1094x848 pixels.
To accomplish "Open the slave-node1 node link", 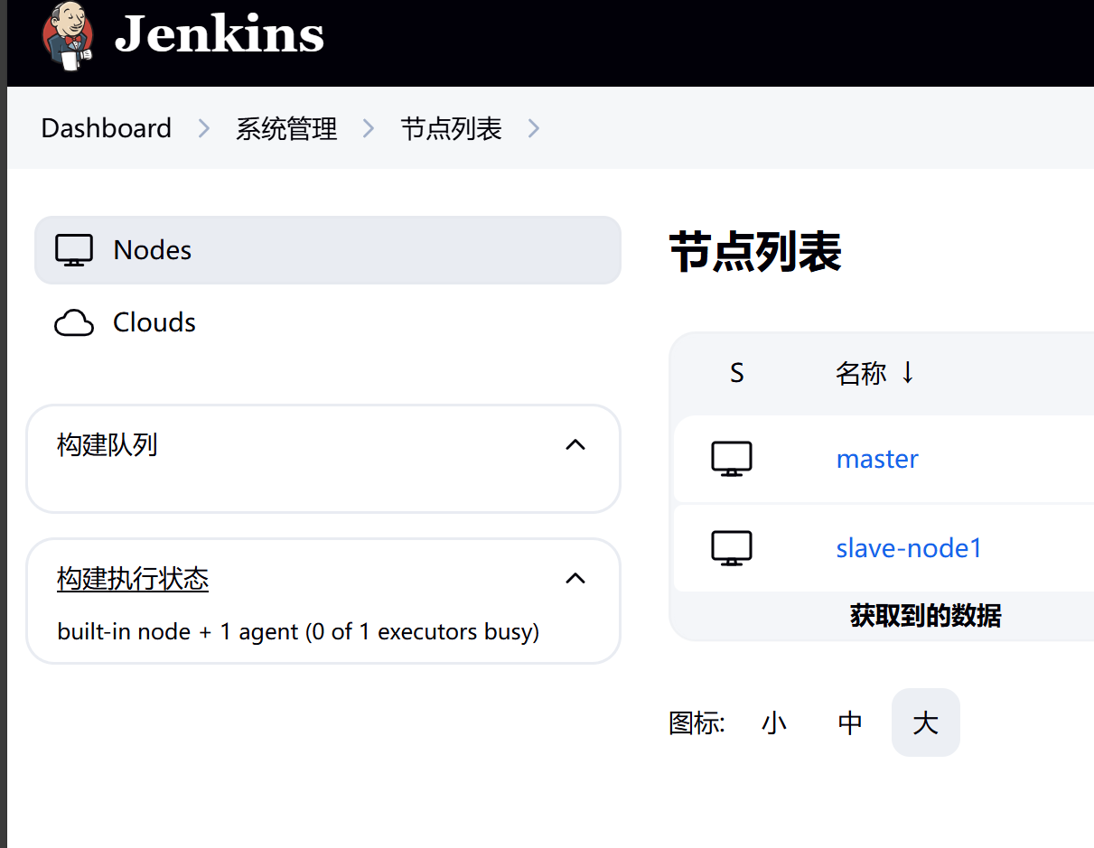I will coord(909,548).
